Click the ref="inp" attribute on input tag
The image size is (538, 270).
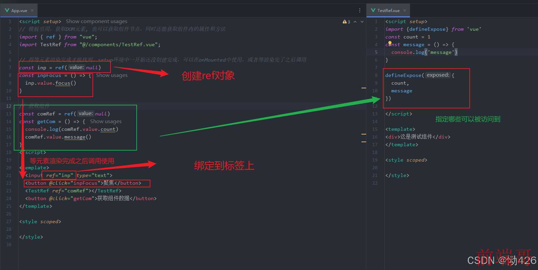[x=60, y=175]
